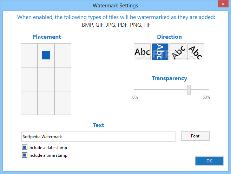Choose diagonal downward Abc direction
This screenshot has height=174, width=231.
196,52
